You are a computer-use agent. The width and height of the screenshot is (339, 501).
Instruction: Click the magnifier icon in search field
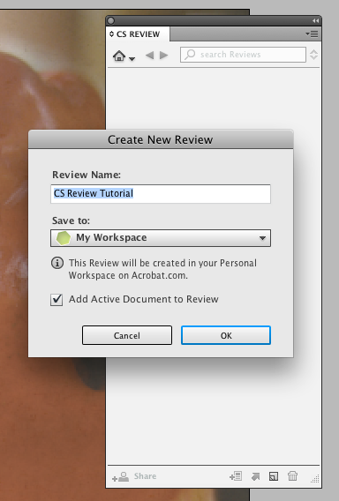point(190,55)
